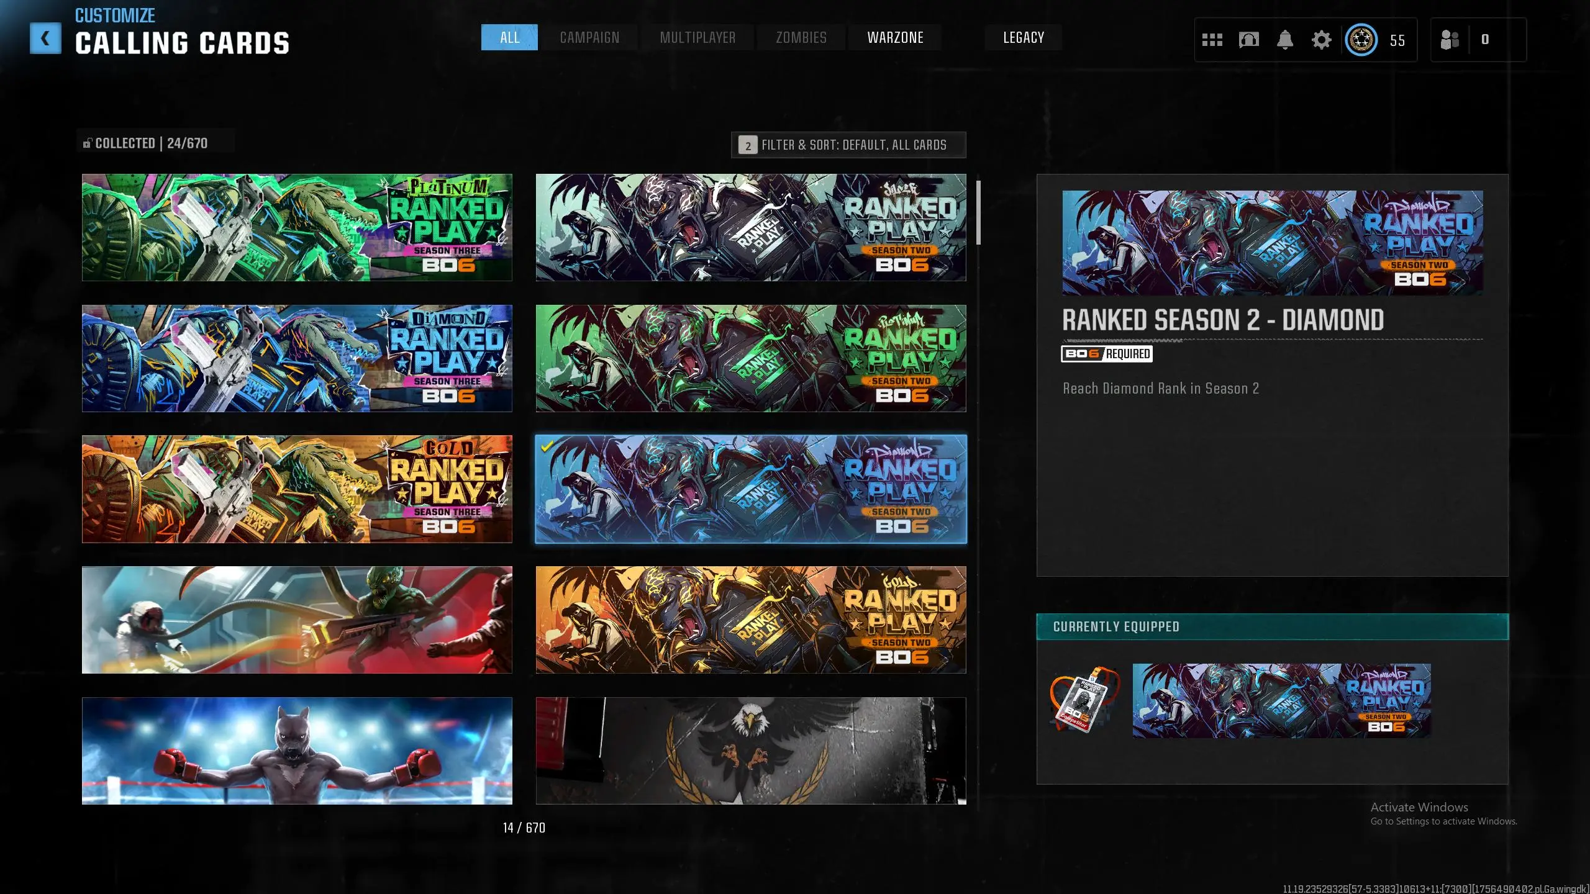Open Filter & Sort options

(848, 145)
